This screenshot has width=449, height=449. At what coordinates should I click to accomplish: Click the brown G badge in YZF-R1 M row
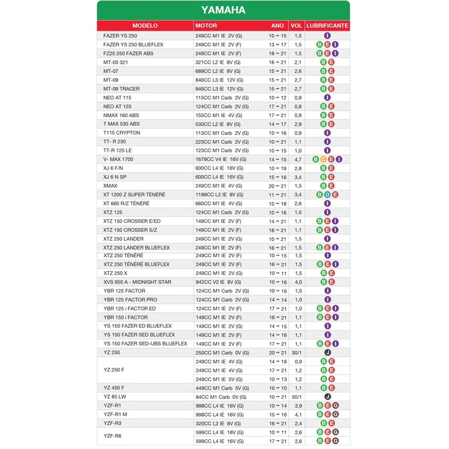(335, 414)
